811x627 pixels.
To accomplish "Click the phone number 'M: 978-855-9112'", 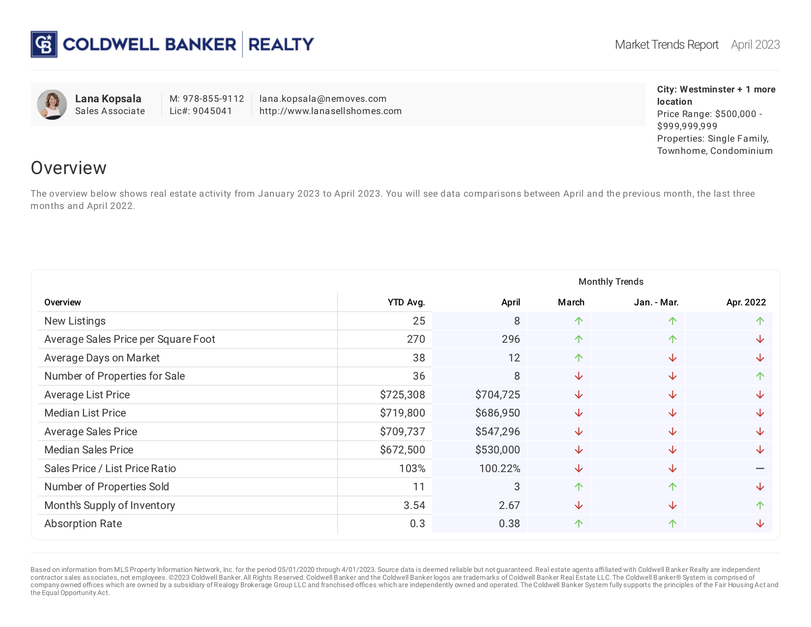I will click(x=207, y=99).
